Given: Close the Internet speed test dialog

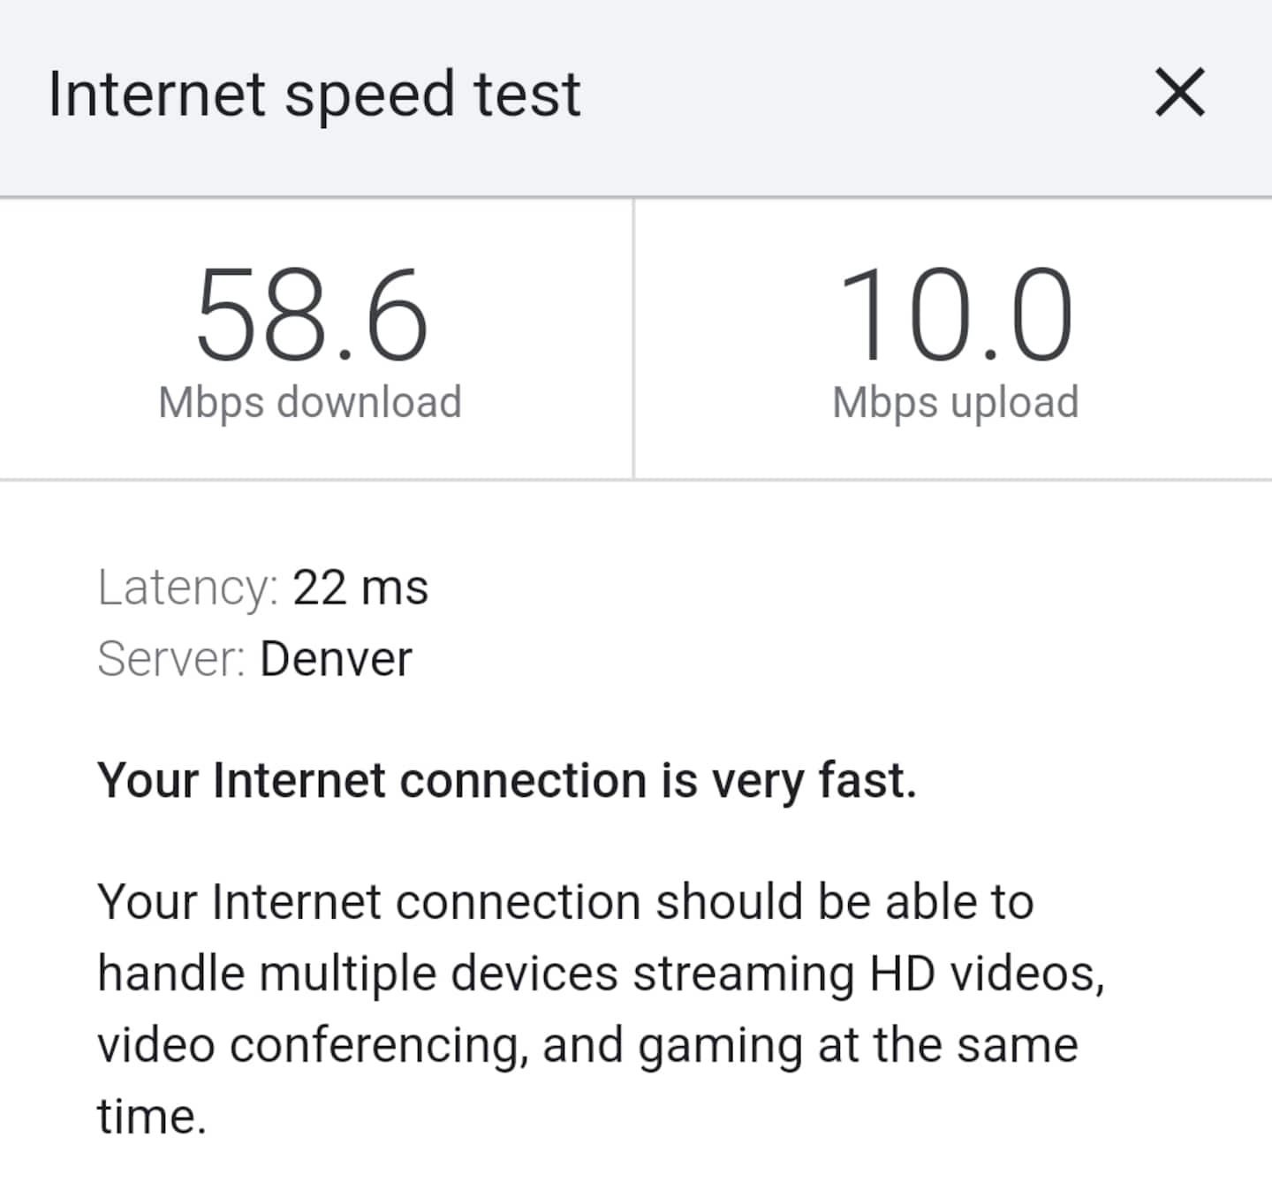Looking at the screenshot, I should click(1179, 93).
